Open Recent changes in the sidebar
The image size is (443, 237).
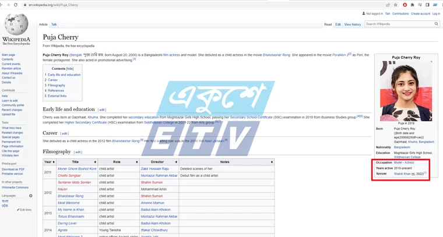click(12, 109)
